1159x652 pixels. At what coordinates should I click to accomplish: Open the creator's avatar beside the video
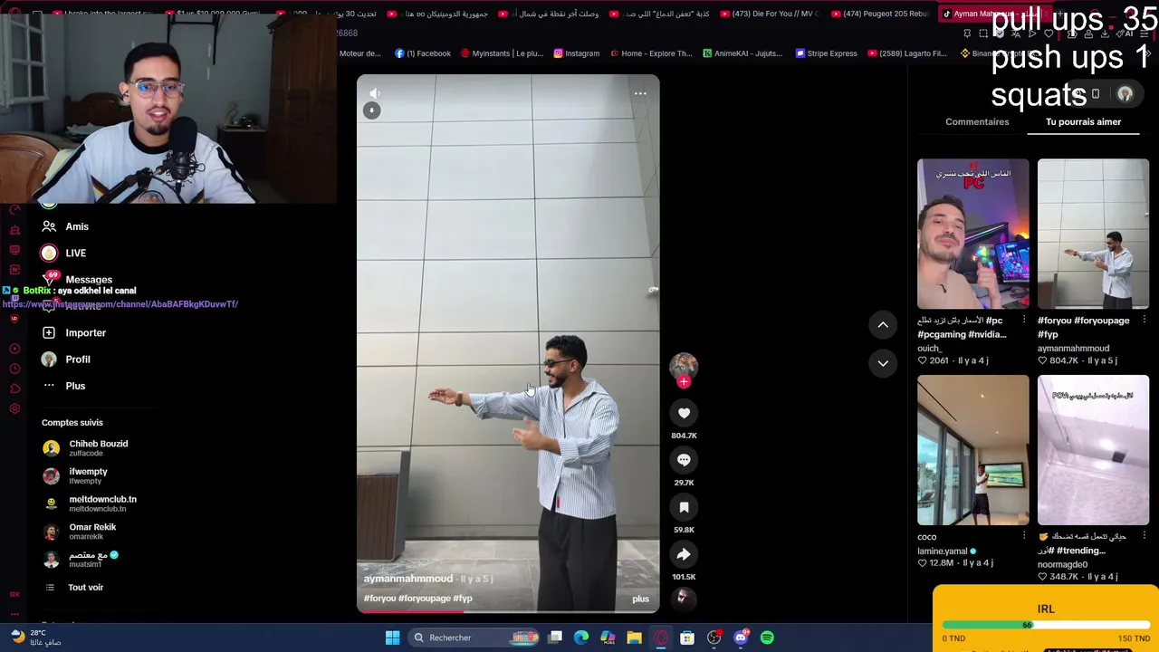pos(684,365)
